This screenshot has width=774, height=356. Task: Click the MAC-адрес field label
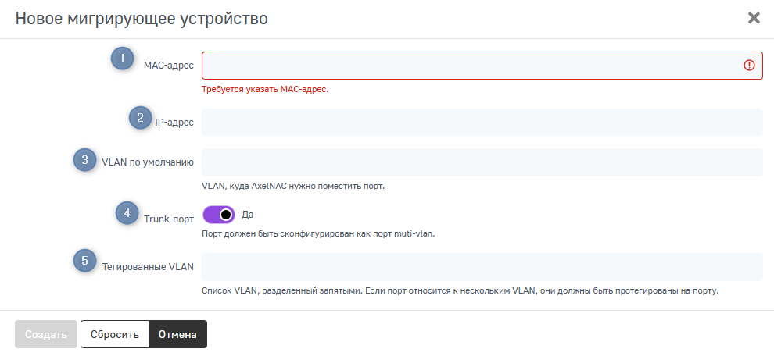click(169, 66)
